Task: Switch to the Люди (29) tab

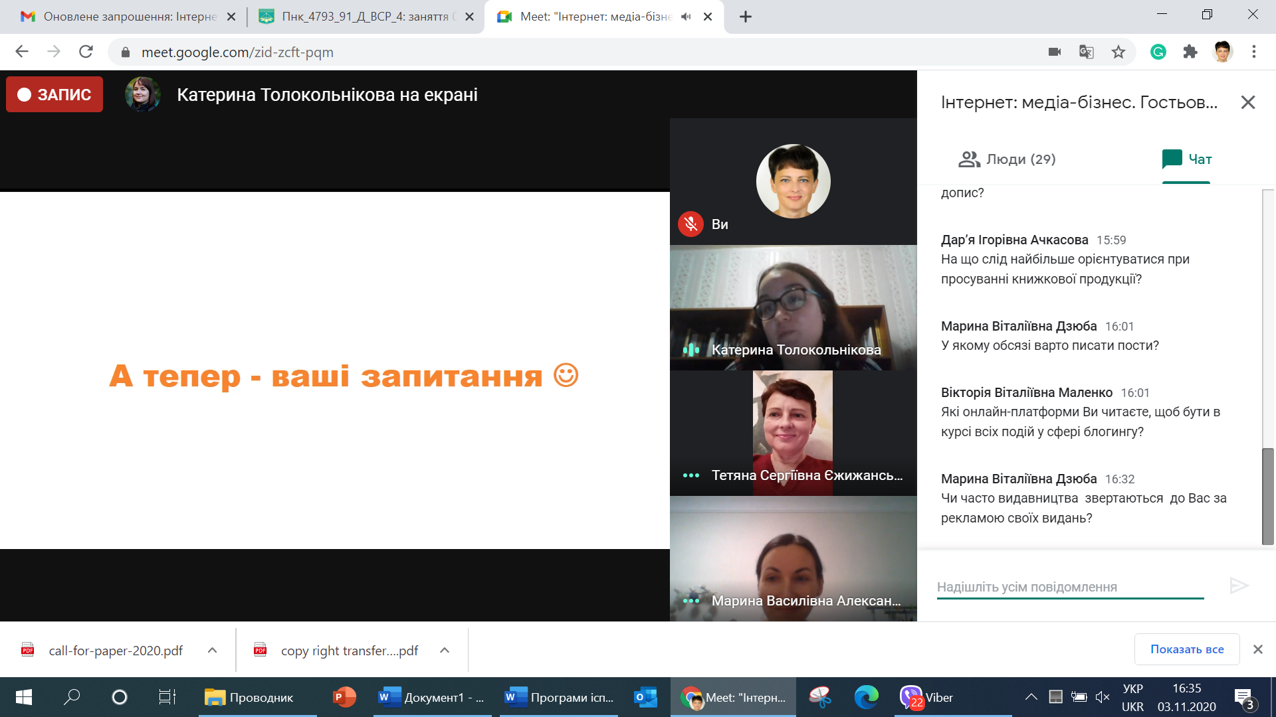Action: coord(1007,159)
